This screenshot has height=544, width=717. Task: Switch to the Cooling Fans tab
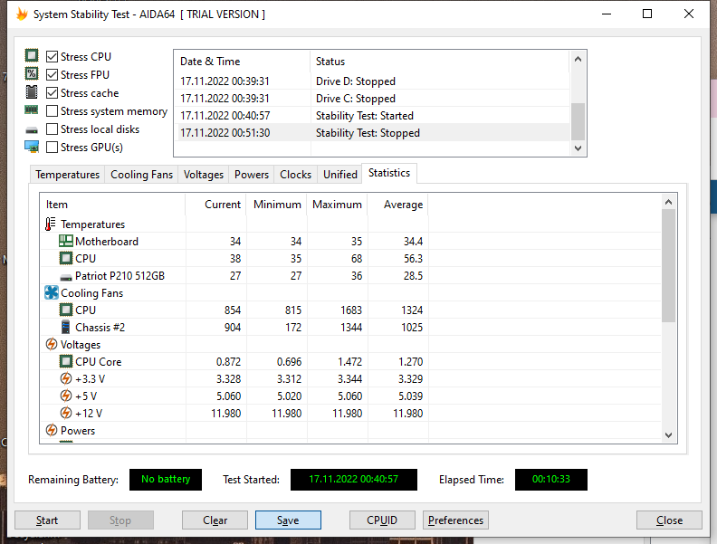pos(141,175)
